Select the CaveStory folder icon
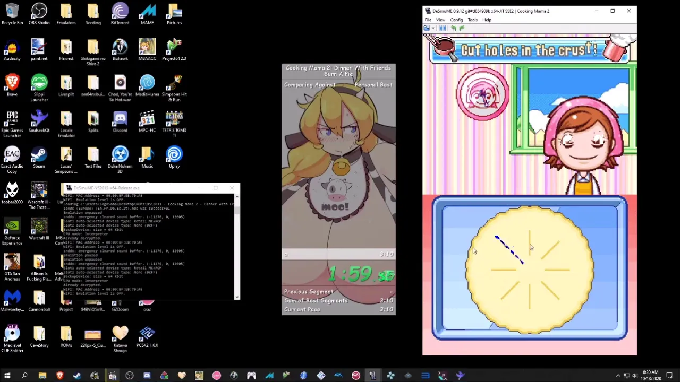 coord(39,337)
